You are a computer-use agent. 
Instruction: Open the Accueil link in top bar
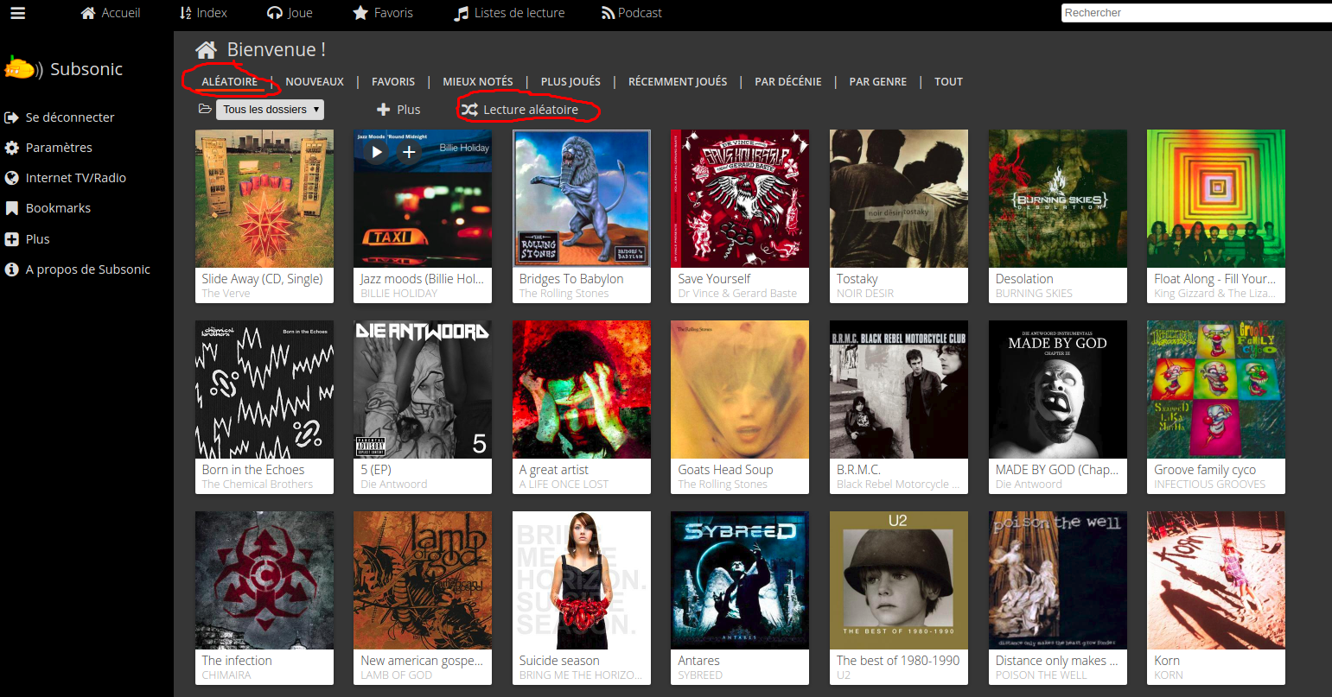pyautogui.click(x=121, y=13)
